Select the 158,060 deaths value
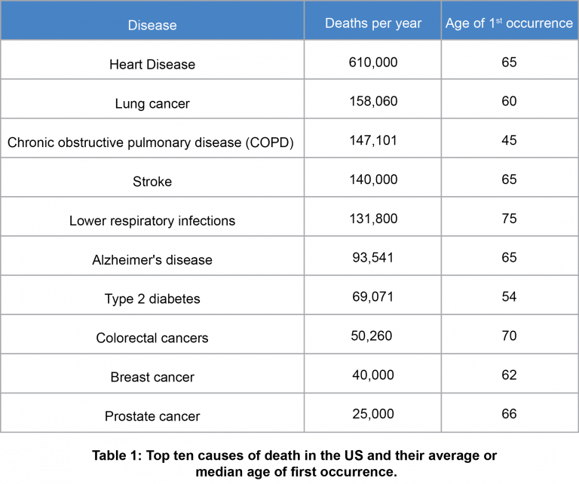 [372, 101]
